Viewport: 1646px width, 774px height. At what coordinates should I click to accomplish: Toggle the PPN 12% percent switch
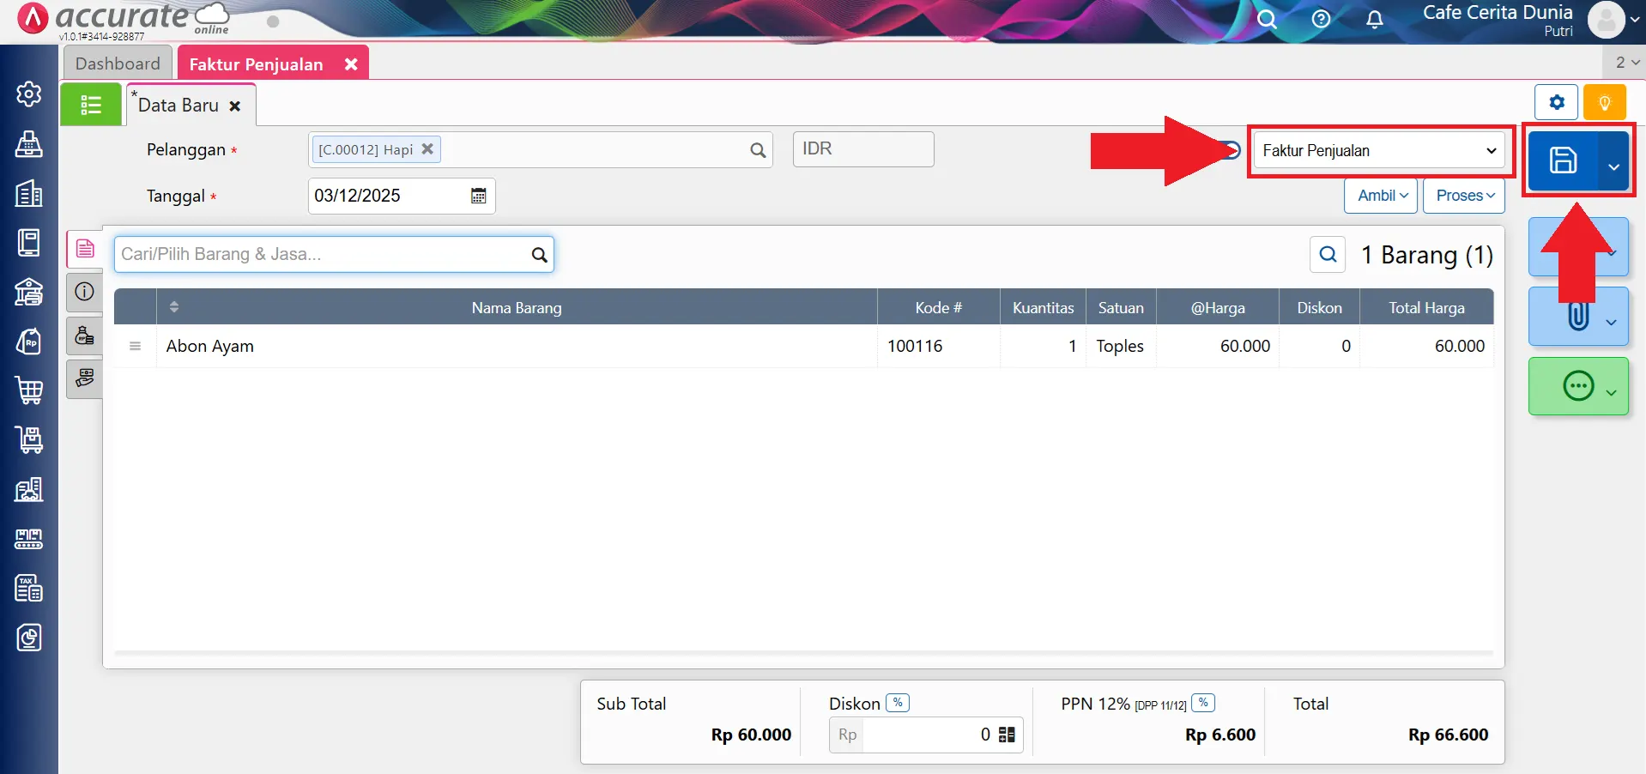[1203, 703]
